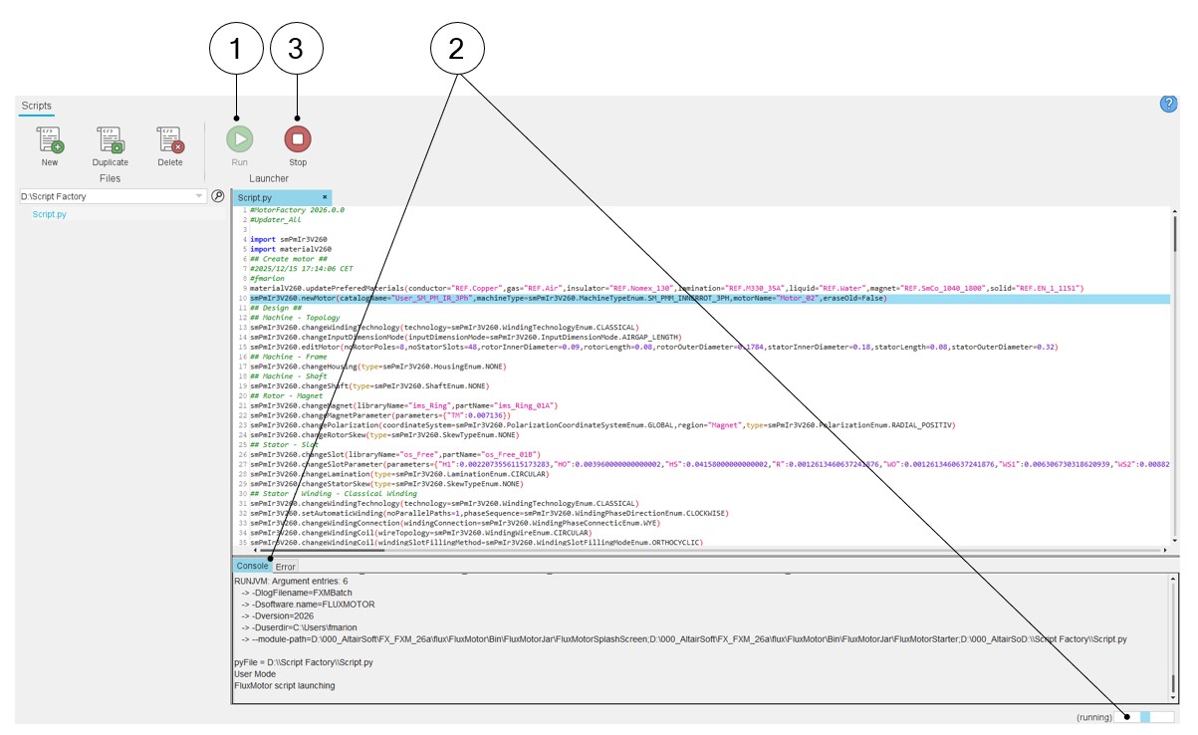This screenshot has height=735, width=1198.
Task: Click the '## Create motor ##' comment line
Action: click(290, 259)
